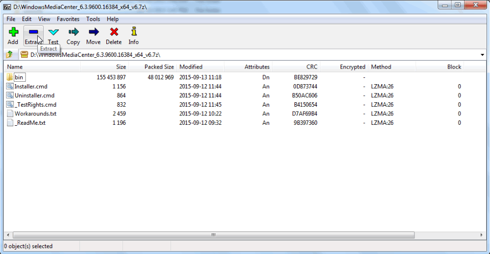Click the Uninstaller.cmd file icon
Image resolution: width=490 pixels, height=254 pixels.
pos(10,95)
